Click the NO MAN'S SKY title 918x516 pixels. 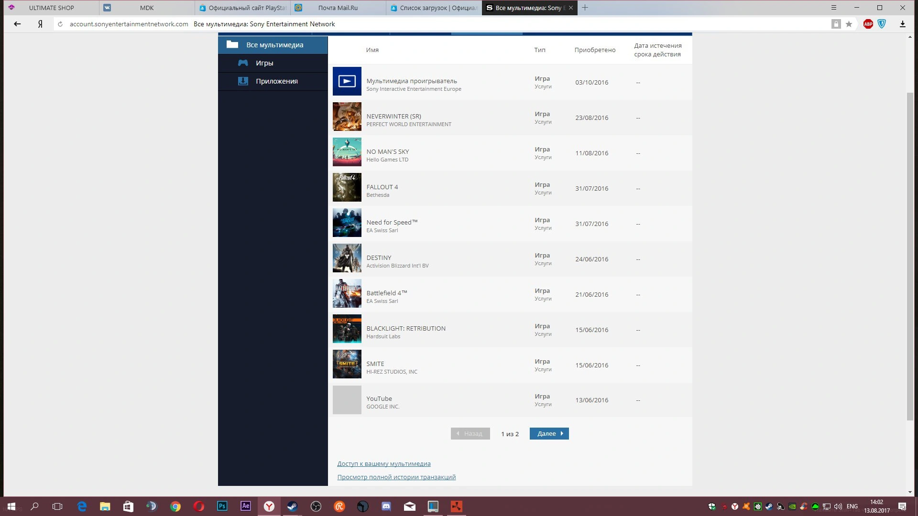(388, 151)
